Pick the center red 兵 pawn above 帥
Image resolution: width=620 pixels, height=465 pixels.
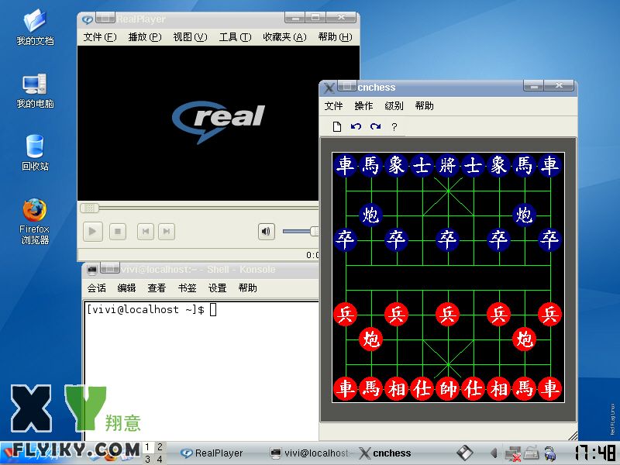pos(448,315)
